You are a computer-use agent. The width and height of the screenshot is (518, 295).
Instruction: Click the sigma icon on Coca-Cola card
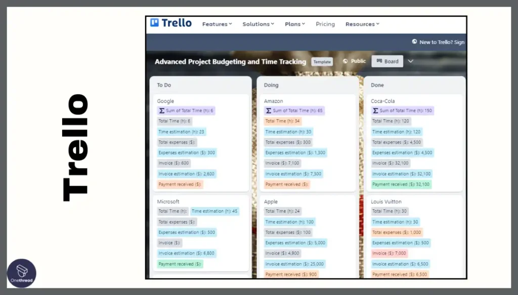pos(375,110)
